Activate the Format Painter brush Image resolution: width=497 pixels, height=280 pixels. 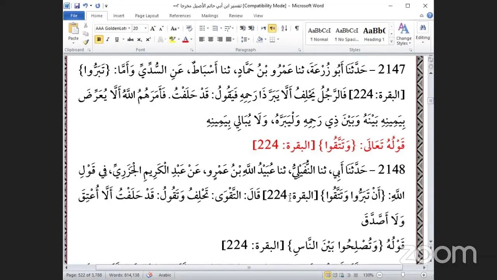click(x=85, y=42)
